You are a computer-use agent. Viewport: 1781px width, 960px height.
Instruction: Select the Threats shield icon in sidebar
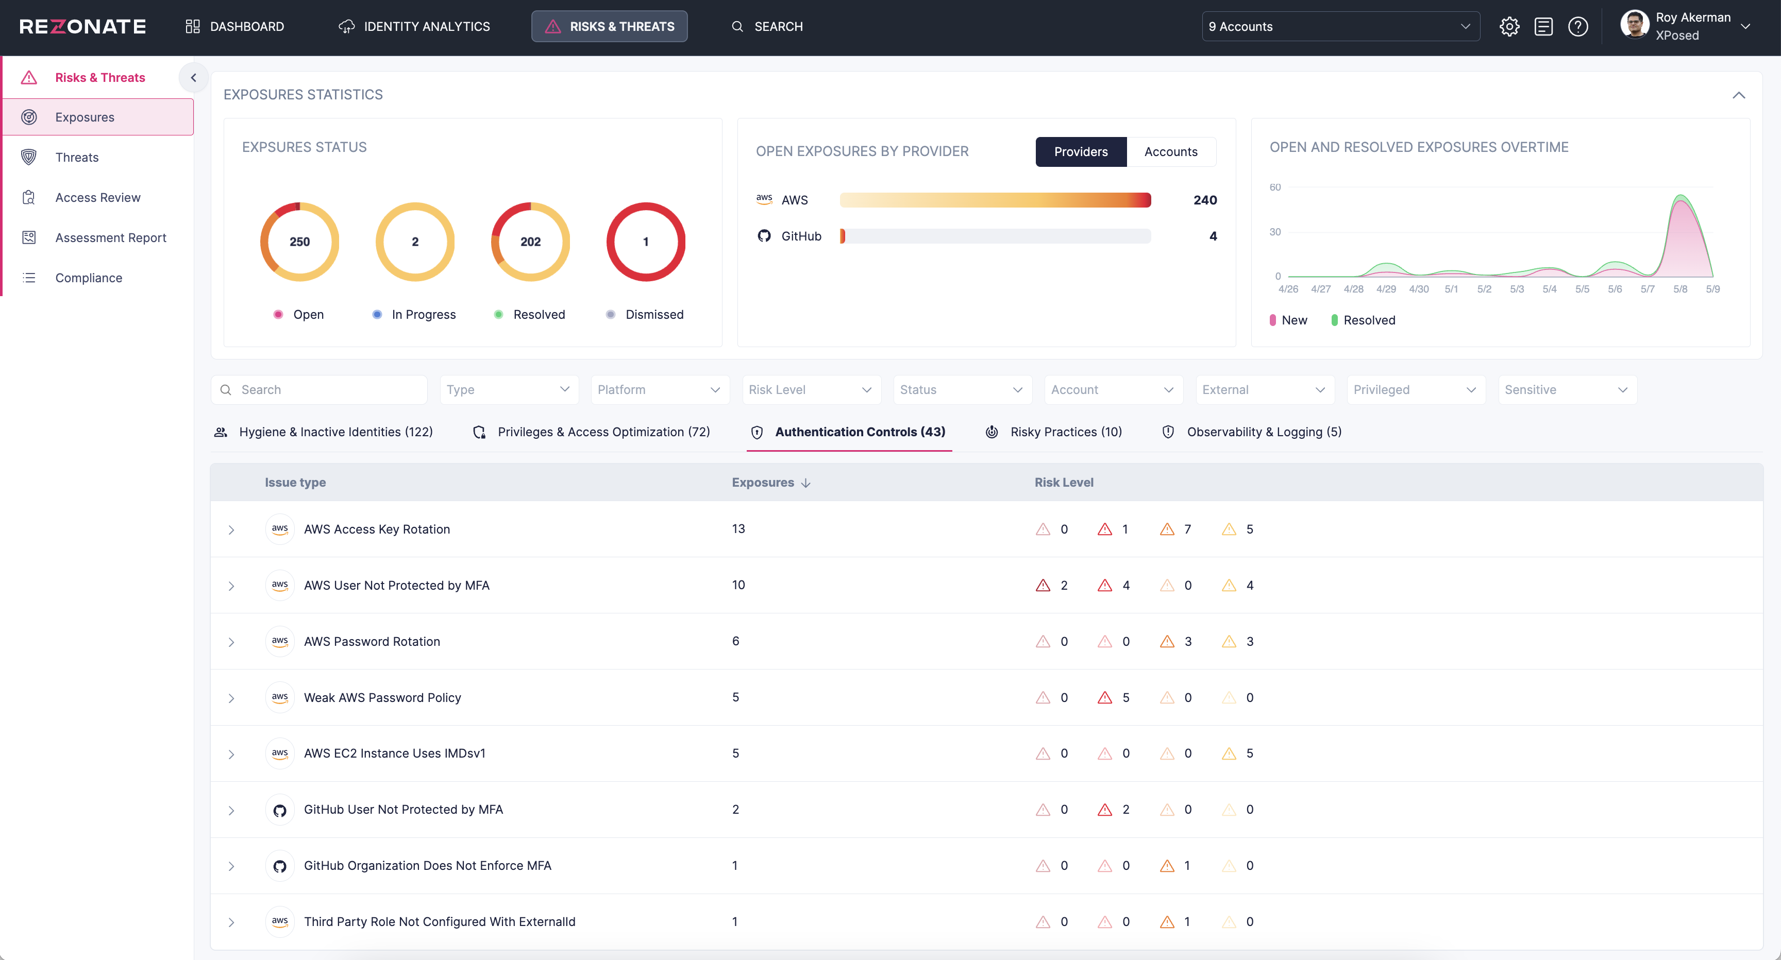coord(29,157)
